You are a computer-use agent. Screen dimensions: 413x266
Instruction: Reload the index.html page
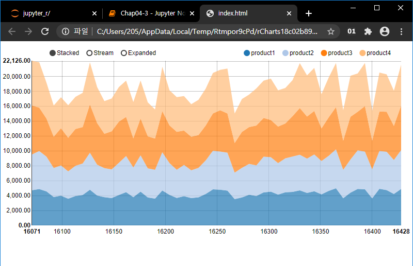[45, 31]
